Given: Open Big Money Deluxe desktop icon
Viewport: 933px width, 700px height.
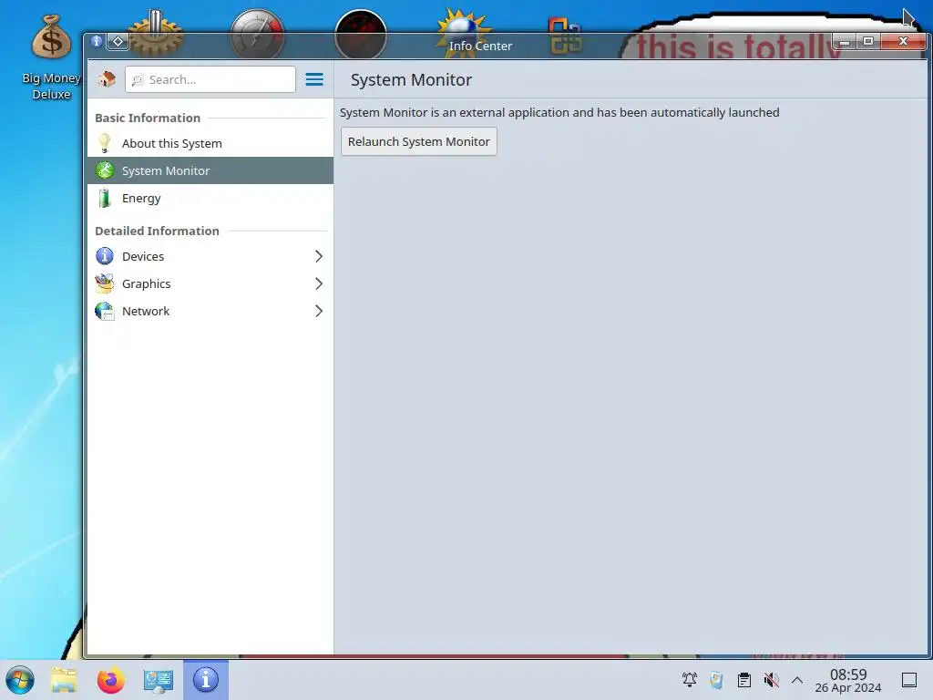Looking at the screenshot, I should coord(51,57).
